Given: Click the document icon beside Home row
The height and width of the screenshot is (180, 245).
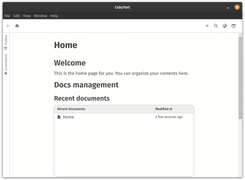Looking at the screenshot, I should [59, 117].
